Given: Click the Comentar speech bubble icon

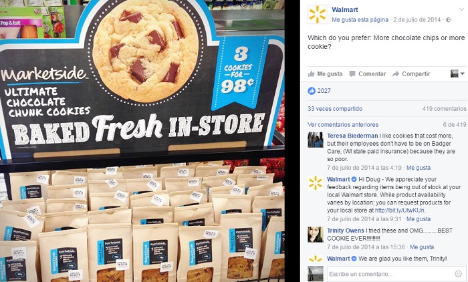Looking at the screenshot, I should point(352,74).
